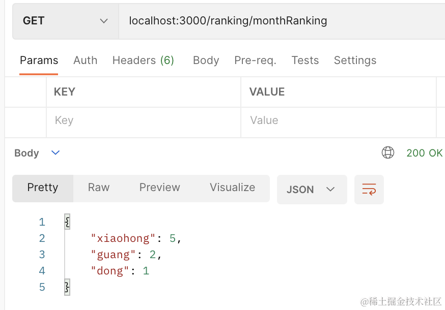This screenshot has width=445, height=310.
Task: Open the Pre-req. tab
Action: 255,60
